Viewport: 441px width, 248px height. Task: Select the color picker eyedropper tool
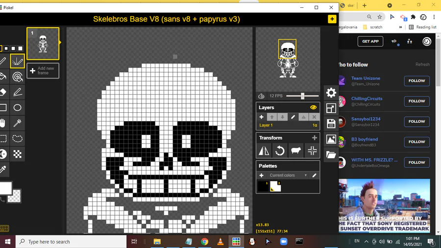(x=2, y=169)
